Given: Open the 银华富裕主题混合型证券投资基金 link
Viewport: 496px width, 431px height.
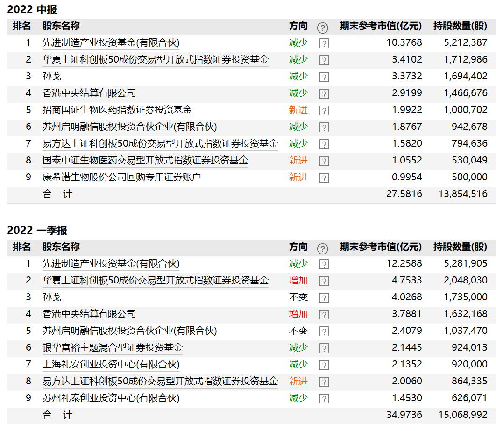Looking at the screenshot, I should click(x=112, y=348).
